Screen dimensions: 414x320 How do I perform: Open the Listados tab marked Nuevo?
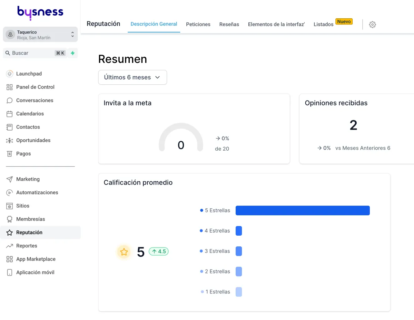(323, 25)
